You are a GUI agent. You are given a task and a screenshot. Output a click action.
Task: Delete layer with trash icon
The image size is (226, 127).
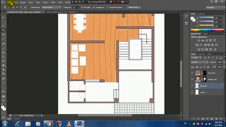coord(221,119)
